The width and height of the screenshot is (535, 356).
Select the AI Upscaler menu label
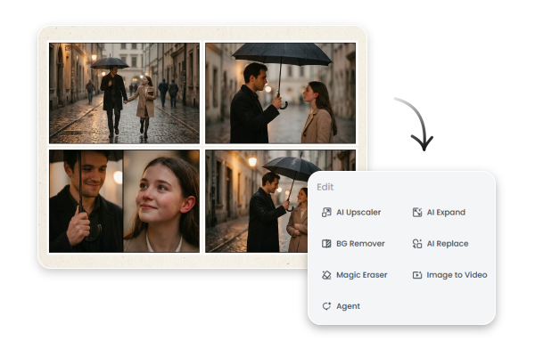(358, 212)
